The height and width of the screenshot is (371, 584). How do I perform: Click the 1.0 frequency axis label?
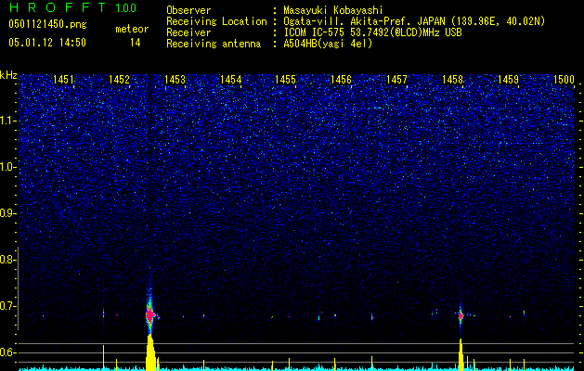[7, 167]
